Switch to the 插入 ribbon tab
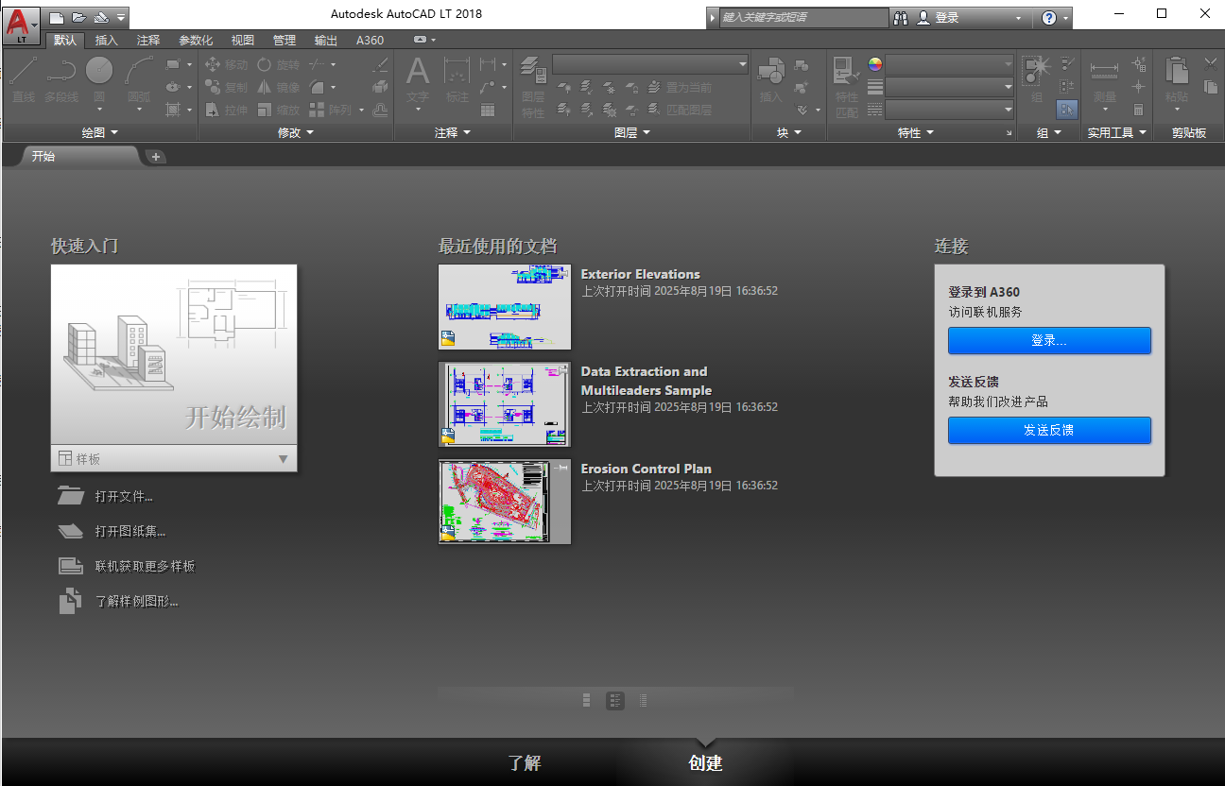The image size is (1225, 786). coord(106,40)
